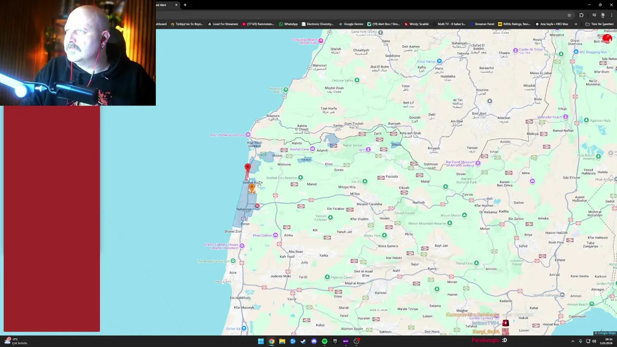The image size is (617, 347).
Task: Click the Coop Hariss shopping marker
Action: (x=439, y=61)
